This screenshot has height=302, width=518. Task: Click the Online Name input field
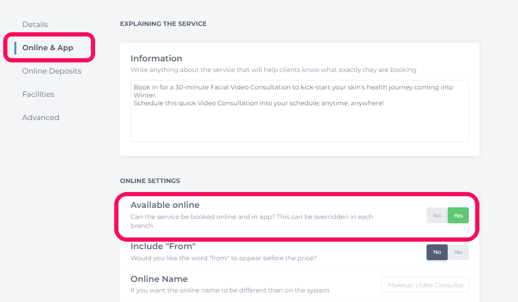click(425, 285)
